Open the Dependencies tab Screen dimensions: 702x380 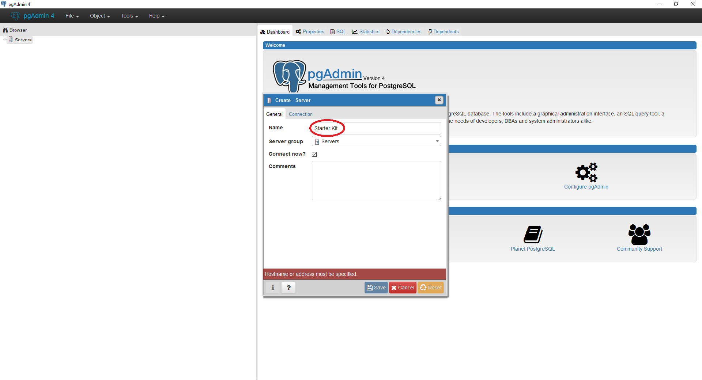click(403, 32)
